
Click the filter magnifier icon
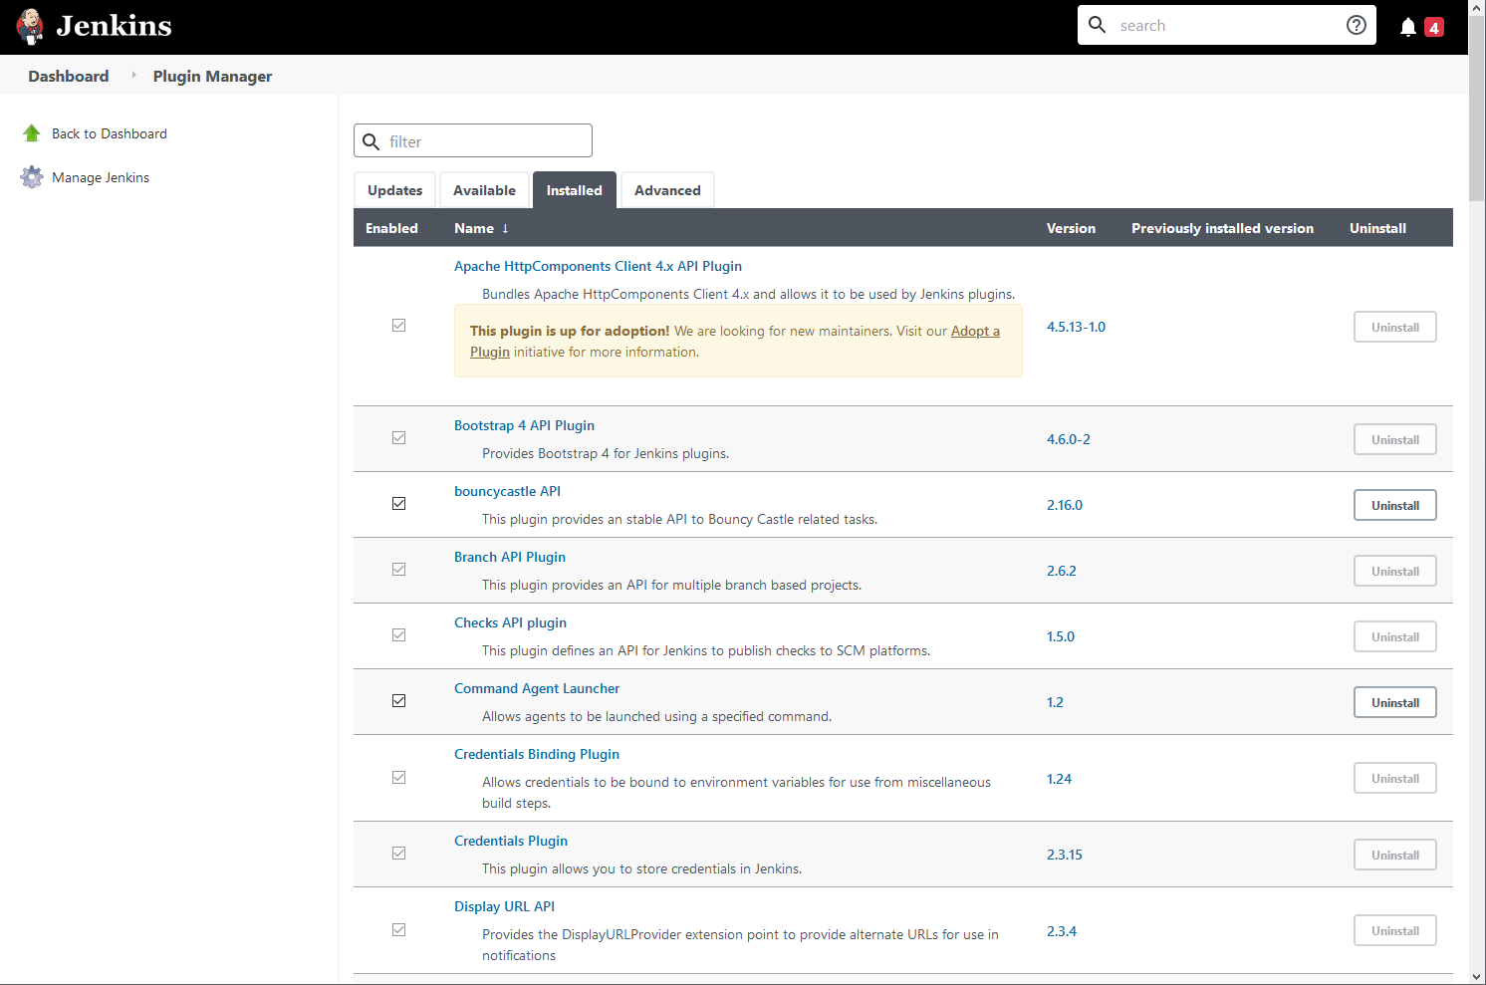click(x=371, y=141)
